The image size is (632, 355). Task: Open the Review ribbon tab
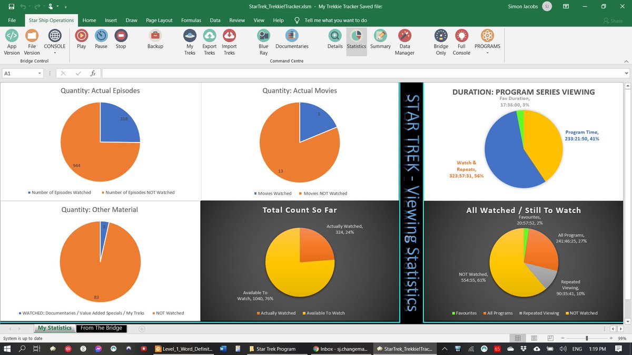[237, 21]
